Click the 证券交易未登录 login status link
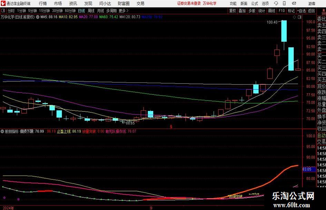Viewport: 326px width, 210px height. tap(189, 3)
